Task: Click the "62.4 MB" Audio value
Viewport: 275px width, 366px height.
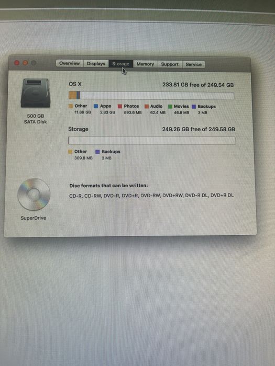Action: [x=158, y=112]
